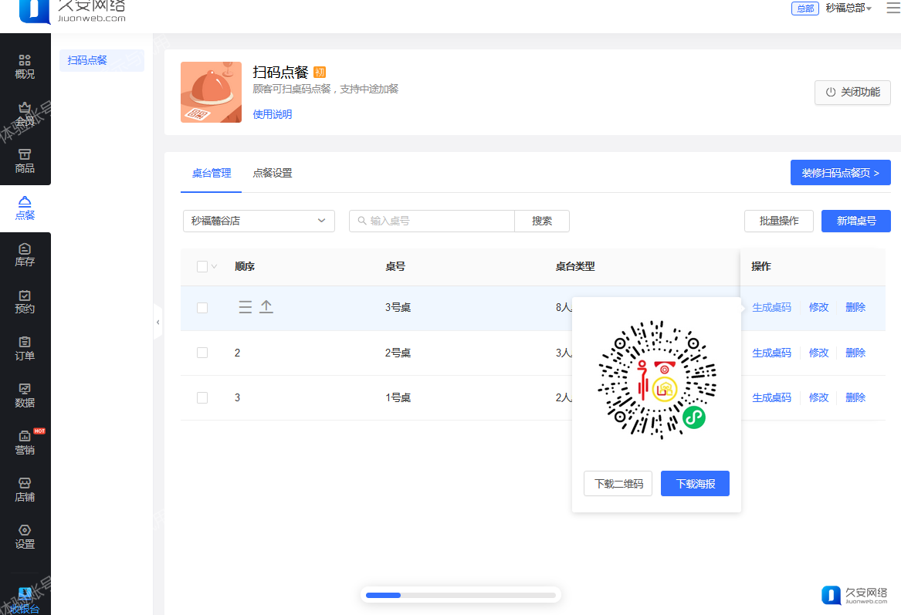Click the reorder handle icon in 3号桌 row
Viewport: 901px width, 615px height.
pos(246,307)
